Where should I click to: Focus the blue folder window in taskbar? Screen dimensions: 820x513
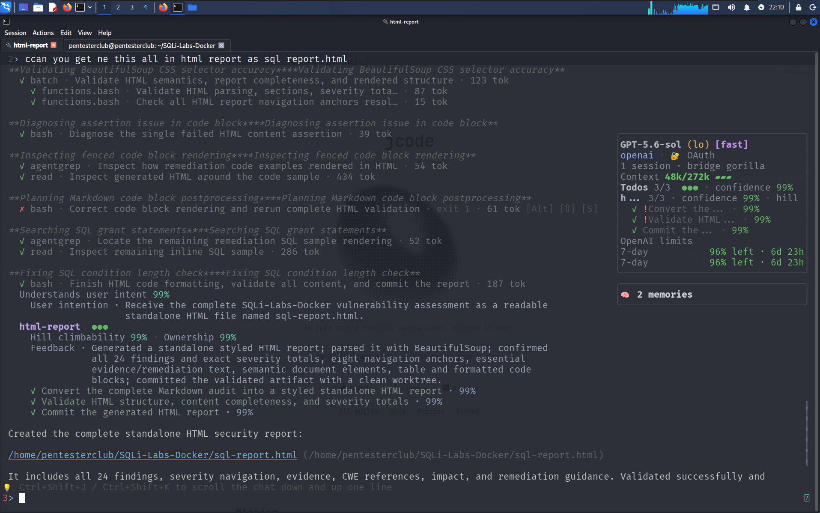pyautogui.click(x=192, y=7)
